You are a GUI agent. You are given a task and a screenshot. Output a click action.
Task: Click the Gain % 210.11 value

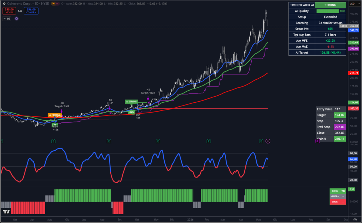(340, 139)
